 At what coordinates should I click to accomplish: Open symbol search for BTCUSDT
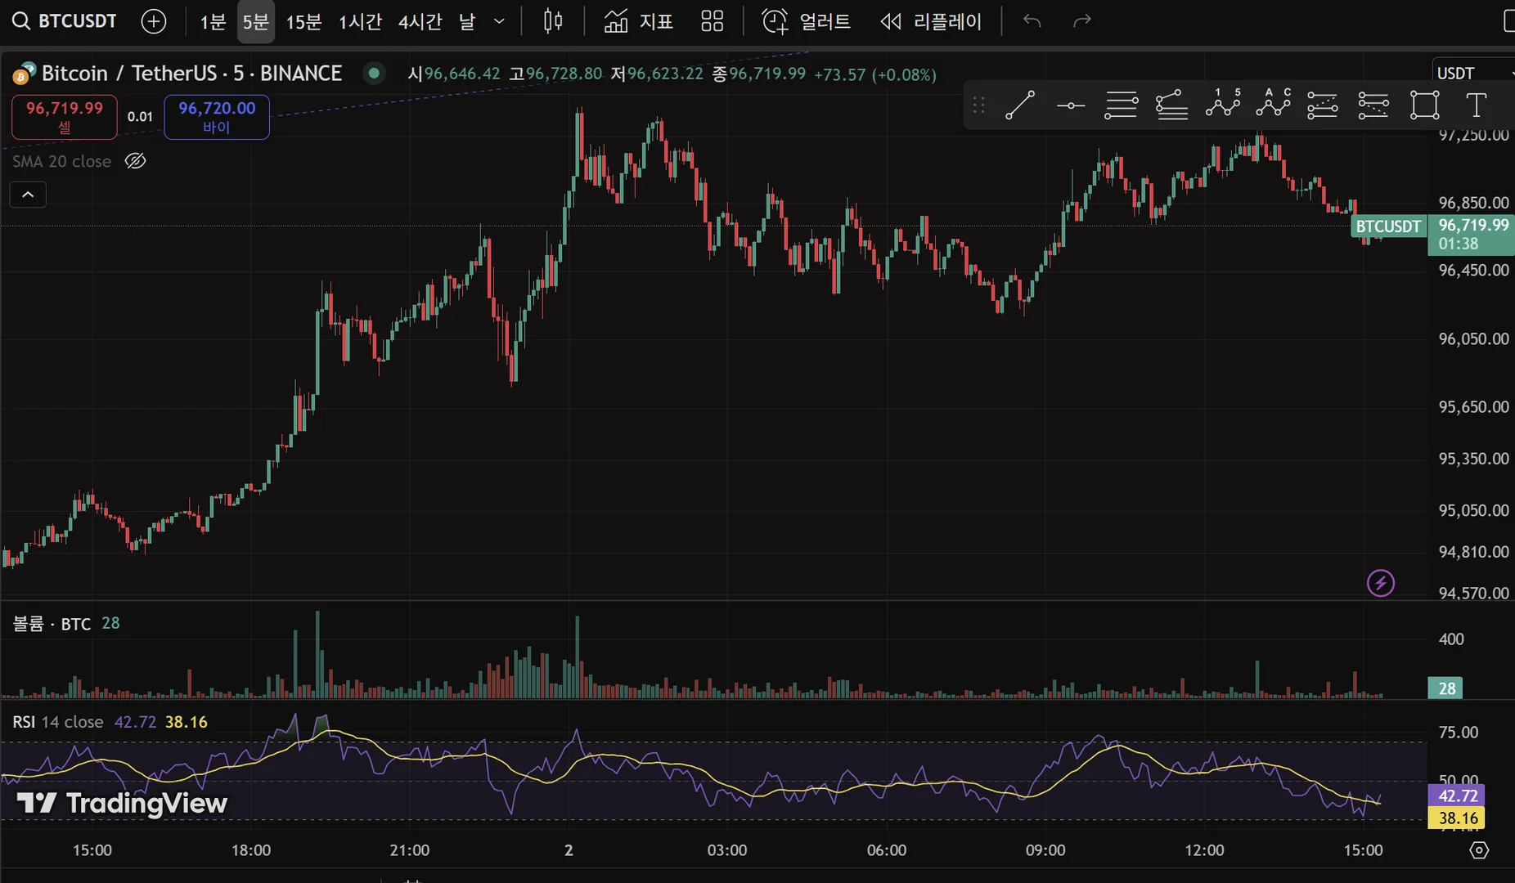[65, 21]
